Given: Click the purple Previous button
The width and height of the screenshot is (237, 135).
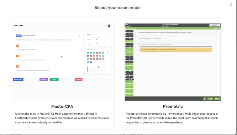Looking at the screenshot, I should [x=44, y=80].
